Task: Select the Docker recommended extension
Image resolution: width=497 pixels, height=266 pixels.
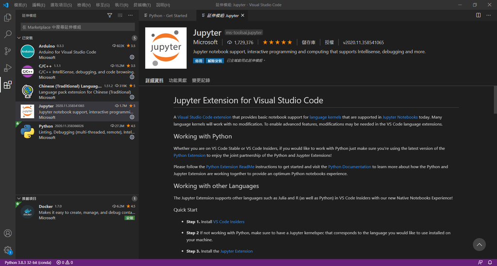Action: click(77, 212)
